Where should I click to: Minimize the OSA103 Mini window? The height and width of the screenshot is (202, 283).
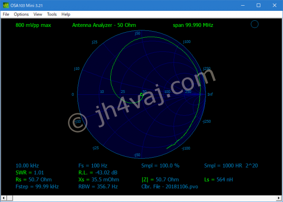click(243, 5)
